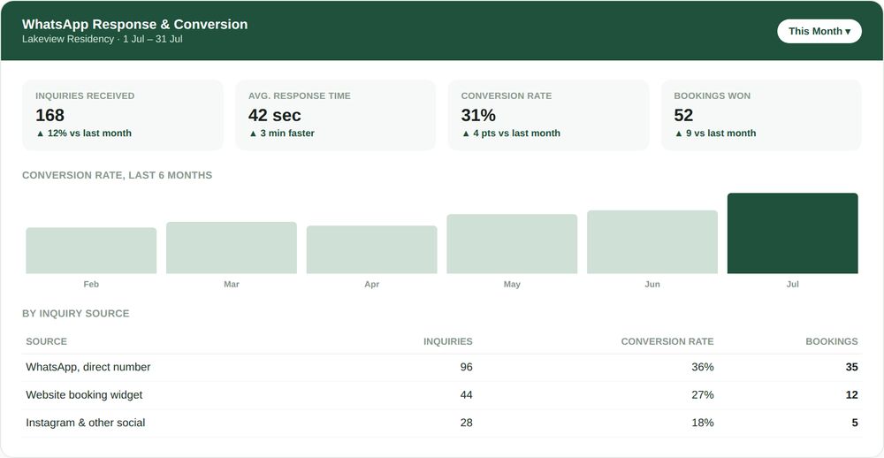This screenshot has width=884, height=458.
Task: Select the WhatsApp, direct number row label
Action: click(88, 367)
